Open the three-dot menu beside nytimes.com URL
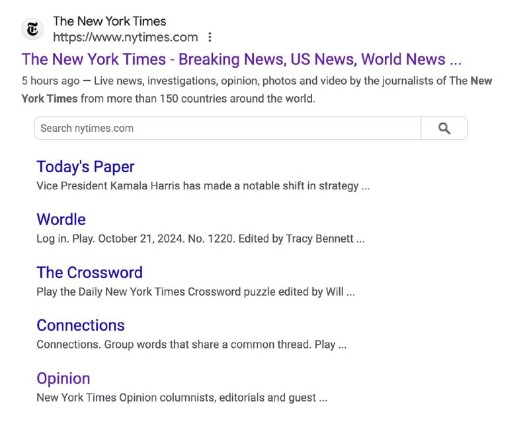Image resolution: width=529 pixels, height=422 pixels. [210, 37]
